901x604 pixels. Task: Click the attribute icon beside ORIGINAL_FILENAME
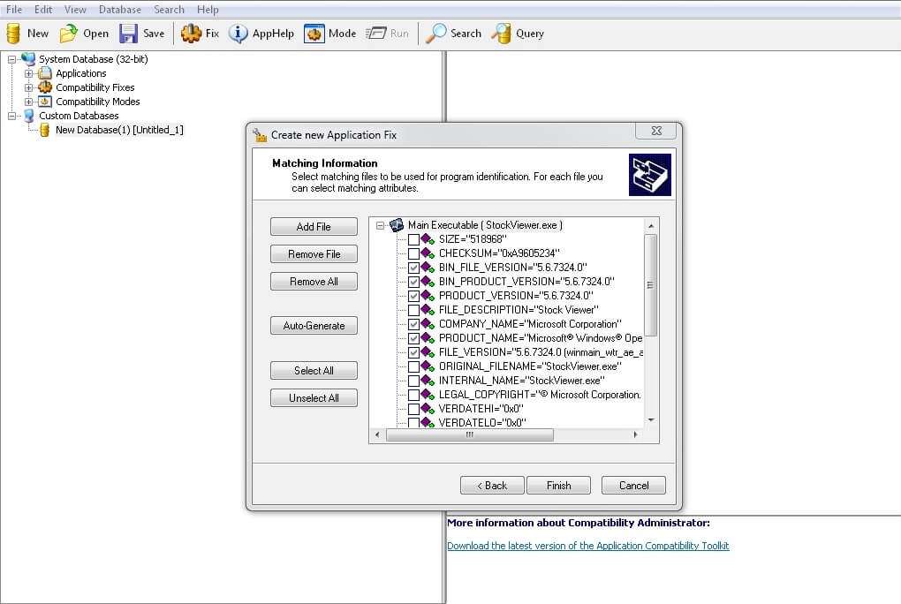tap(428, 366)
